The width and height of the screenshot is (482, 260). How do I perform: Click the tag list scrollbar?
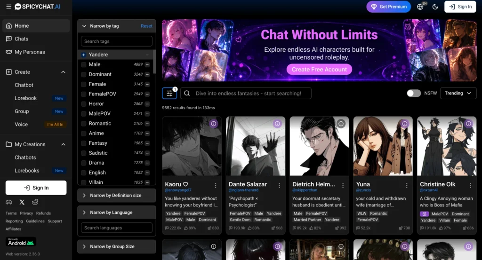154,62
